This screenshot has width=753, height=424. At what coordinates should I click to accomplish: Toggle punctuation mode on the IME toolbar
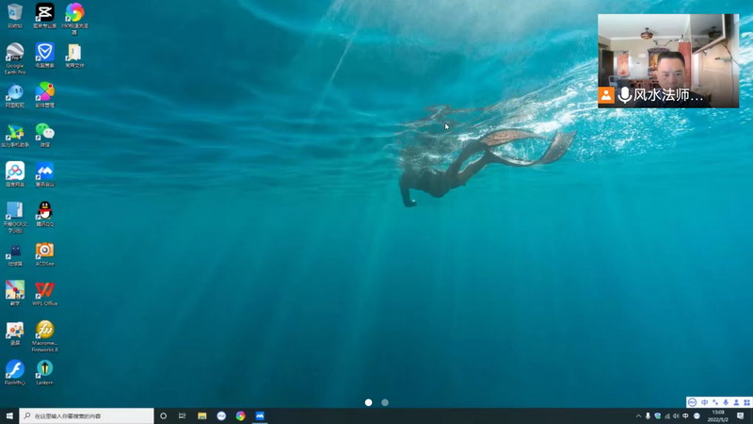715,402
